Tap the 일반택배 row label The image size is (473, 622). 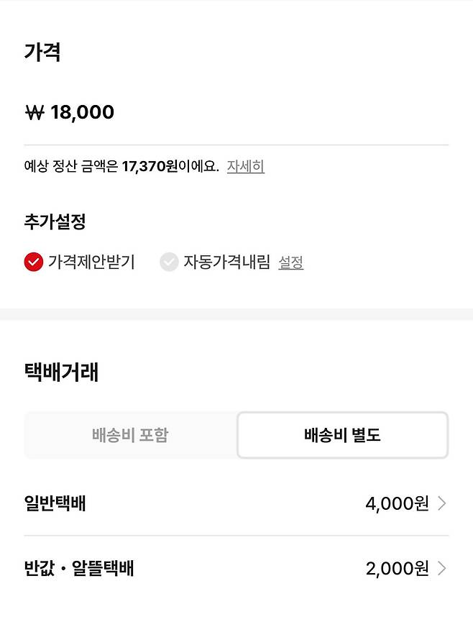[x=55, y=503]
